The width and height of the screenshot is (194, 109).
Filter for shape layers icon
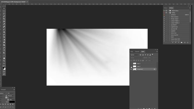(148, 55)
